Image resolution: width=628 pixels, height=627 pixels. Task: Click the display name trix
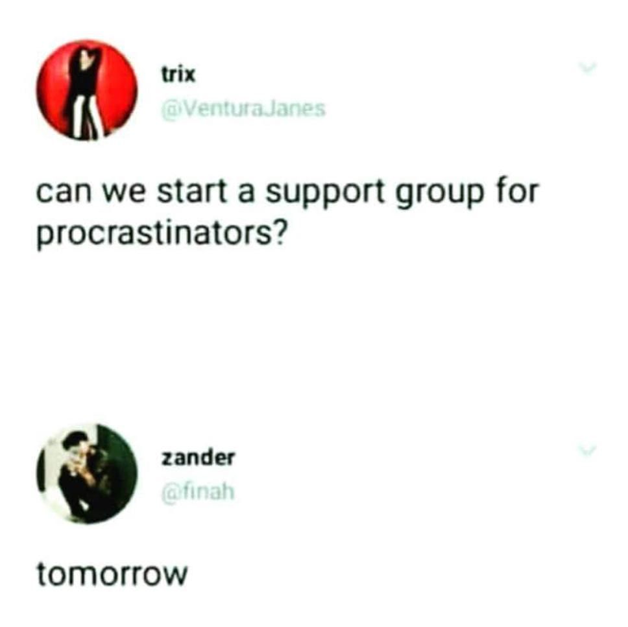[x=178, y=75]
